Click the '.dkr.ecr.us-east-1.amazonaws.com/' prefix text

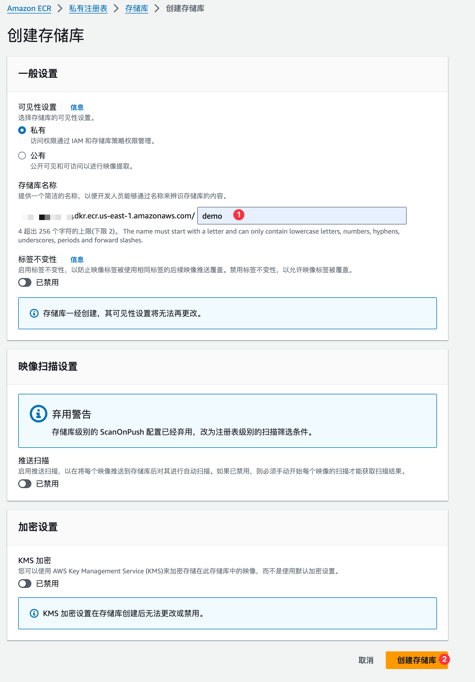tap(134, 216)
